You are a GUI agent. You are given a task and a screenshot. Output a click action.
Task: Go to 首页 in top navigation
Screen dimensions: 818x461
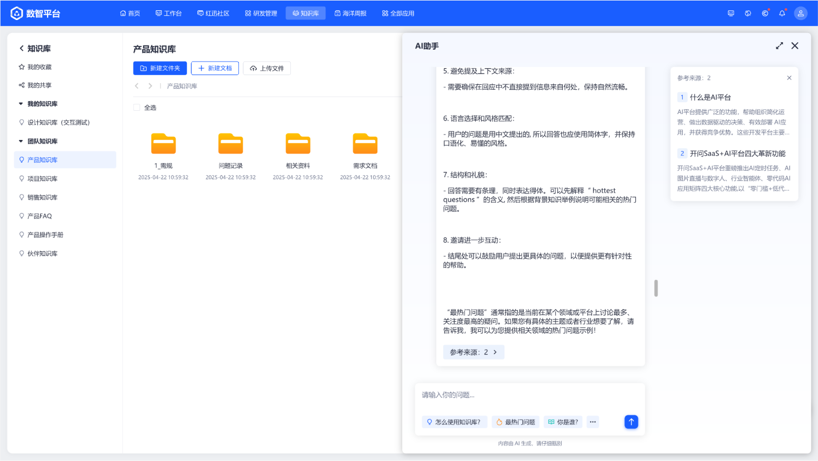pos(130,14)
